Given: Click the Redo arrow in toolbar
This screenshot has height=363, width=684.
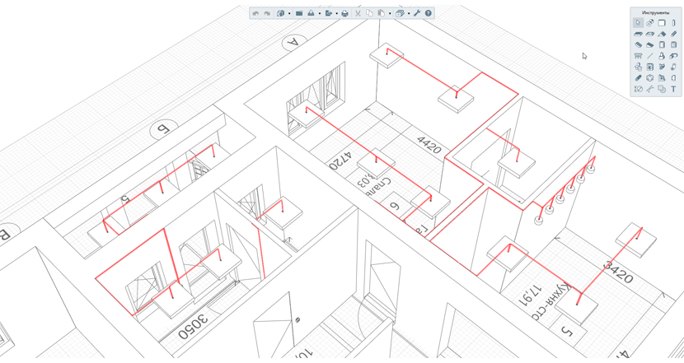Looking at the screenshot, I should point(267,13).
